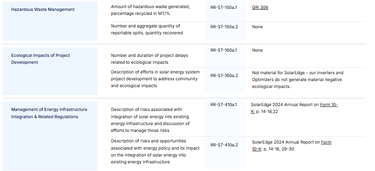Click the 'None' response for reportable spills
Image resolution: width=375 pixels, height=171 pixels.
point(257,27)
